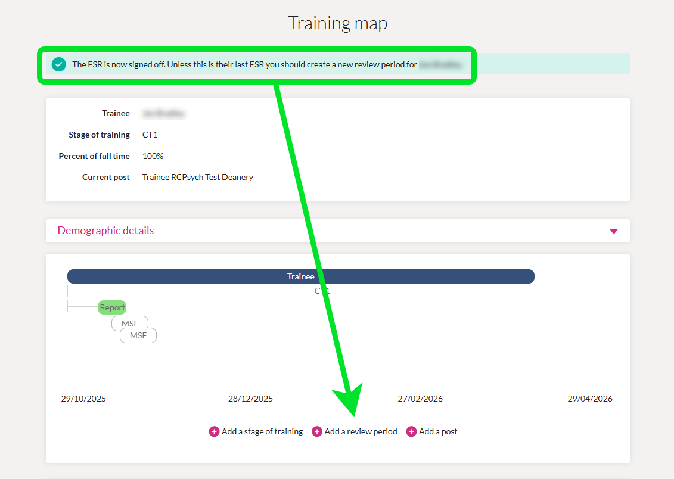Viewport: 674px width, 479px height.
Task: Click the Add a post link
Action: pos(438,431)
